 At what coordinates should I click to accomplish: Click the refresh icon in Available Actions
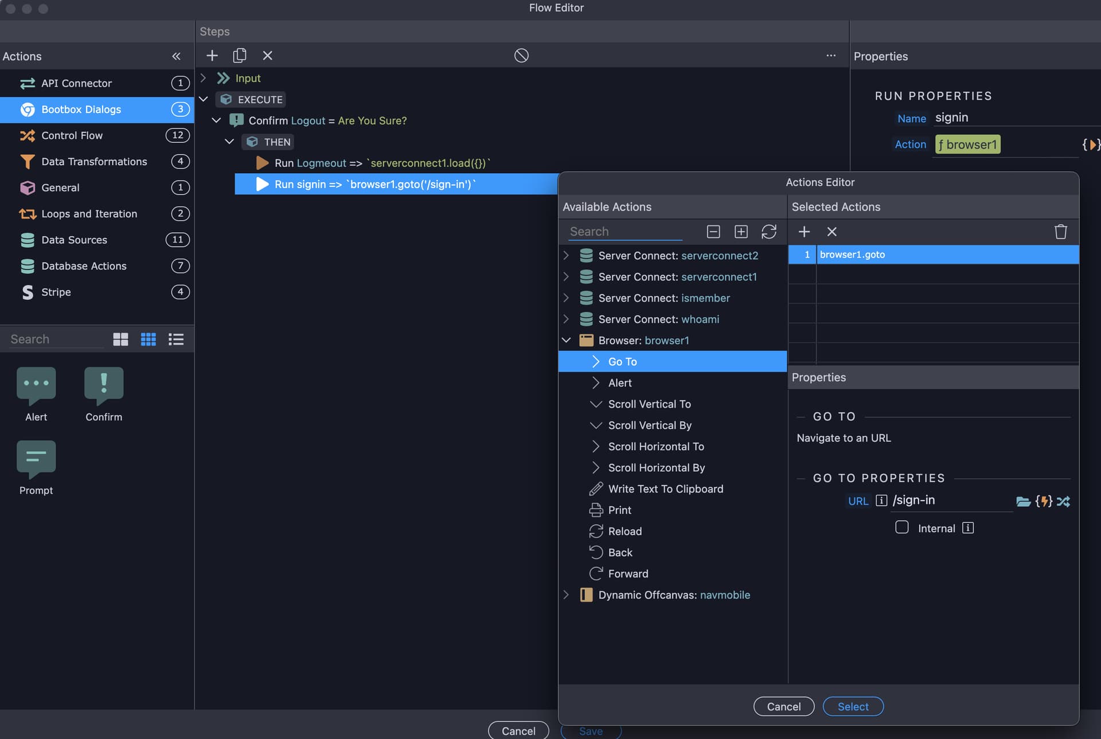pos(769,232)
